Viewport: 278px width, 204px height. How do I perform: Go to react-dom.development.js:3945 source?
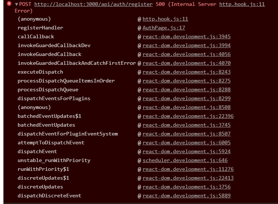click(x=186, y=36)
